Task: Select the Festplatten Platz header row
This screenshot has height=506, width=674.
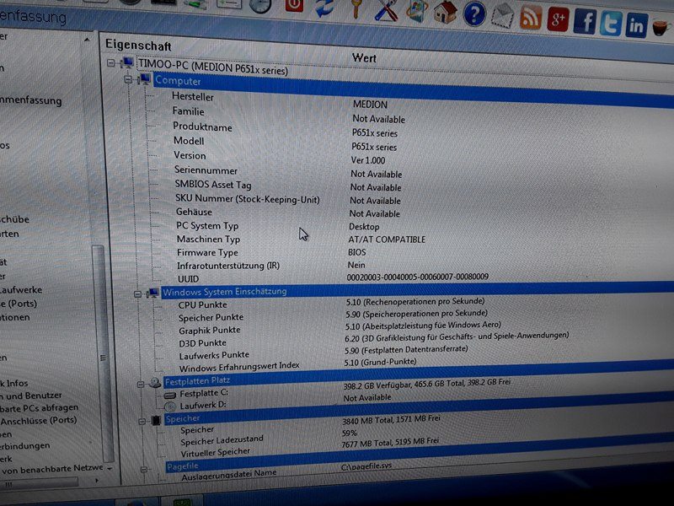Action: [419, 373]
